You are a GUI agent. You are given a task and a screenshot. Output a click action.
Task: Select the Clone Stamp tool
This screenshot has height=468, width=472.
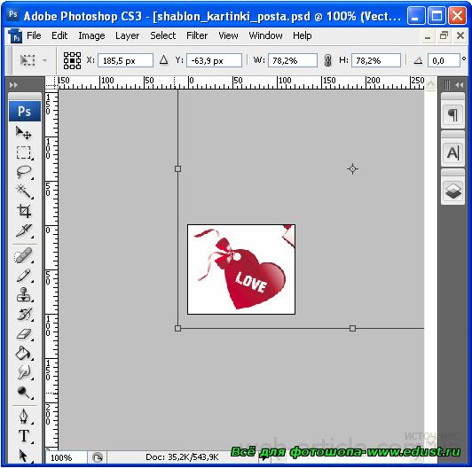(24, 294)
